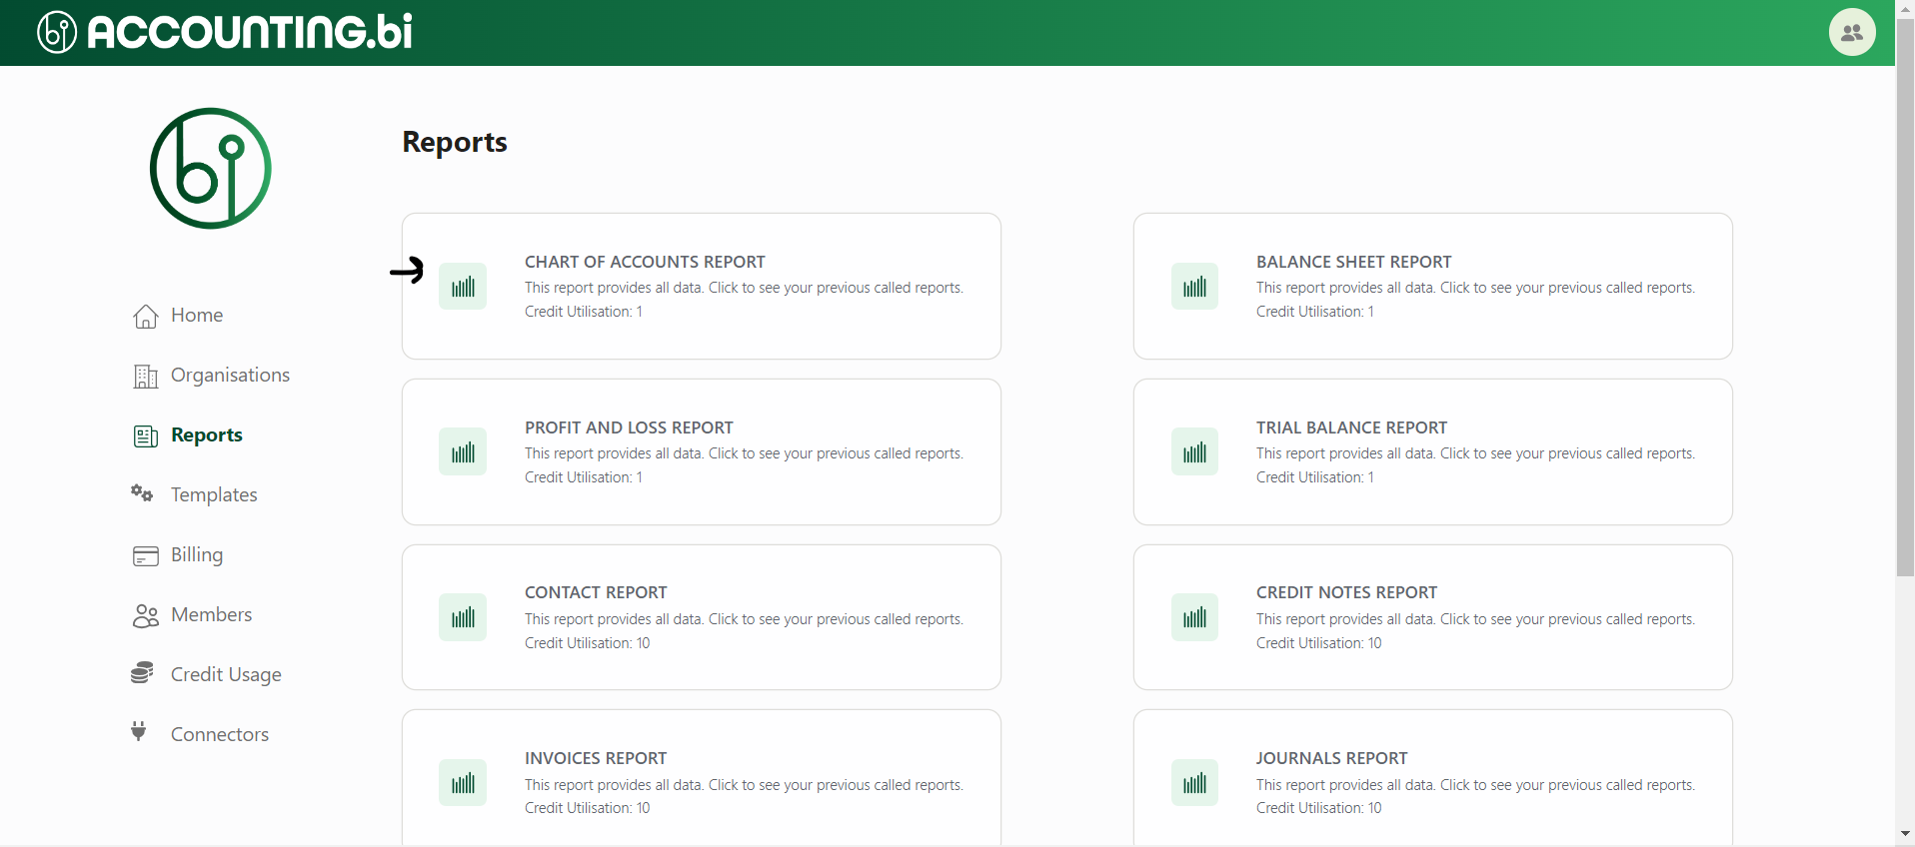
Task: Open INVOICES REPORT title
Action: click(x=596, y=758)
